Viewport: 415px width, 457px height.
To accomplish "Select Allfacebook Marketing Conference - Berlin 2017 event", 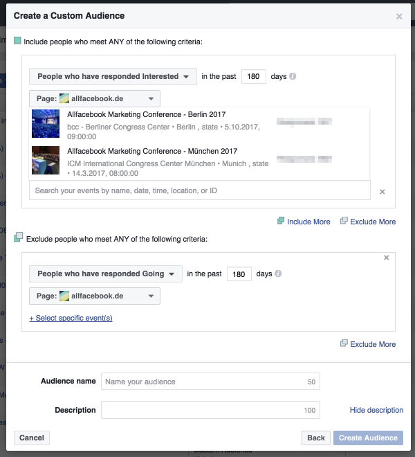I will [199, 125].
